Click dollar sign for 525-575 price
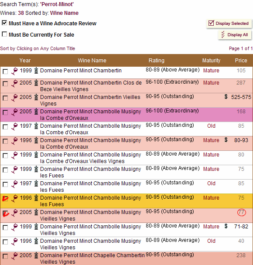Image resolution: width=253 pixels, height=265 pixels. 226,97
